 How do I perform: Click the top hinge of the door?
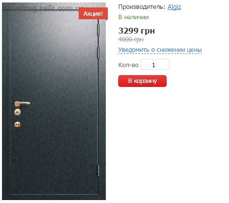click(98, 30)
